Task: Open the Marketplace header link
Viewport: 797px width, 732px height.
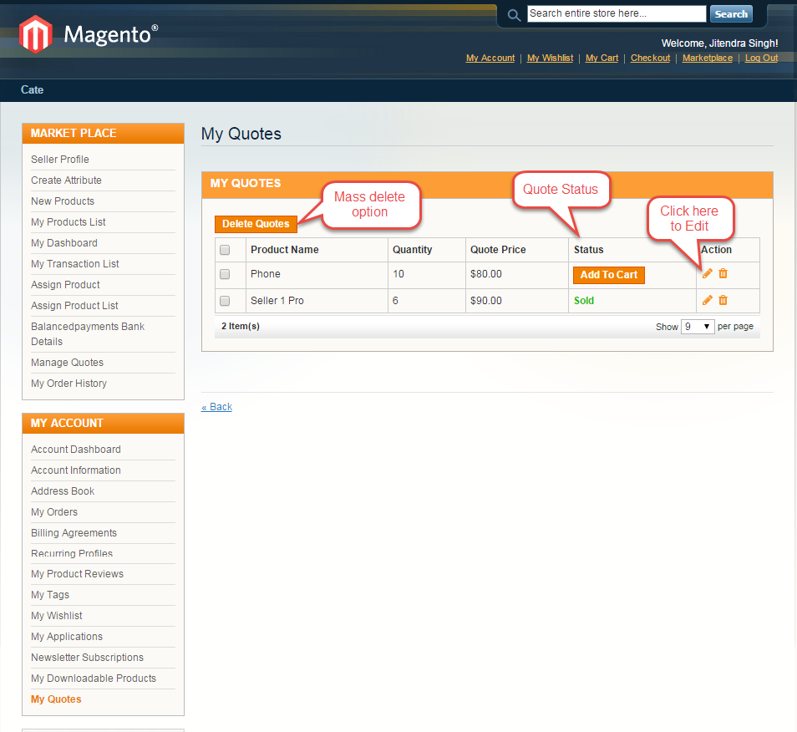Action: [708, 58]
